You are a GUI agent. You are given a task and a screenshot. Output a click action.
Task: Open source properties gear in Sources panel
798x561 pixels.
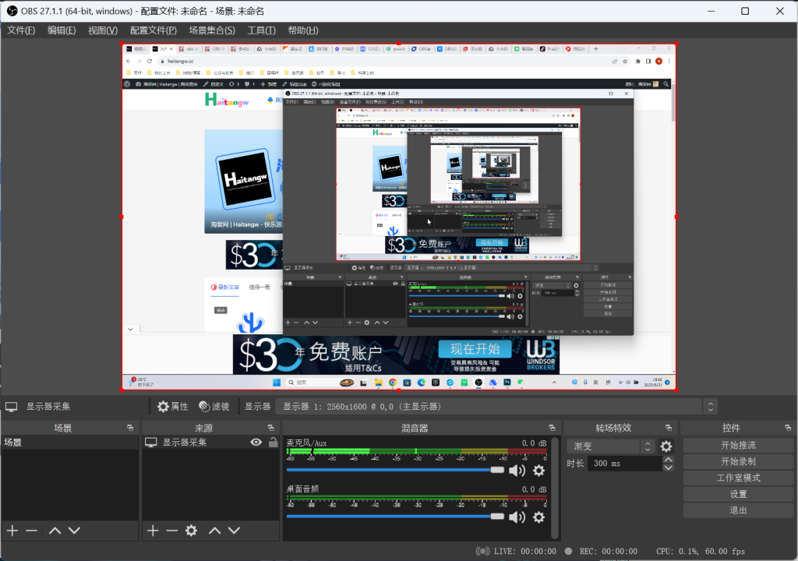[x=191, y=531]
